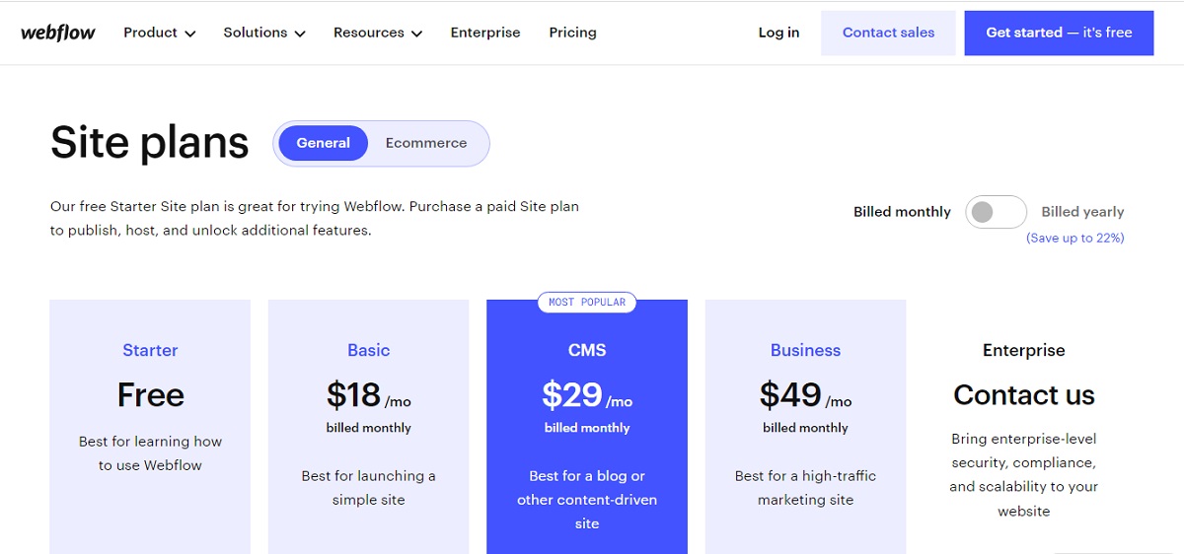Click the free Starter Site plan paragraph
This screenshot has height=554, width=1184.
(315, 219)
